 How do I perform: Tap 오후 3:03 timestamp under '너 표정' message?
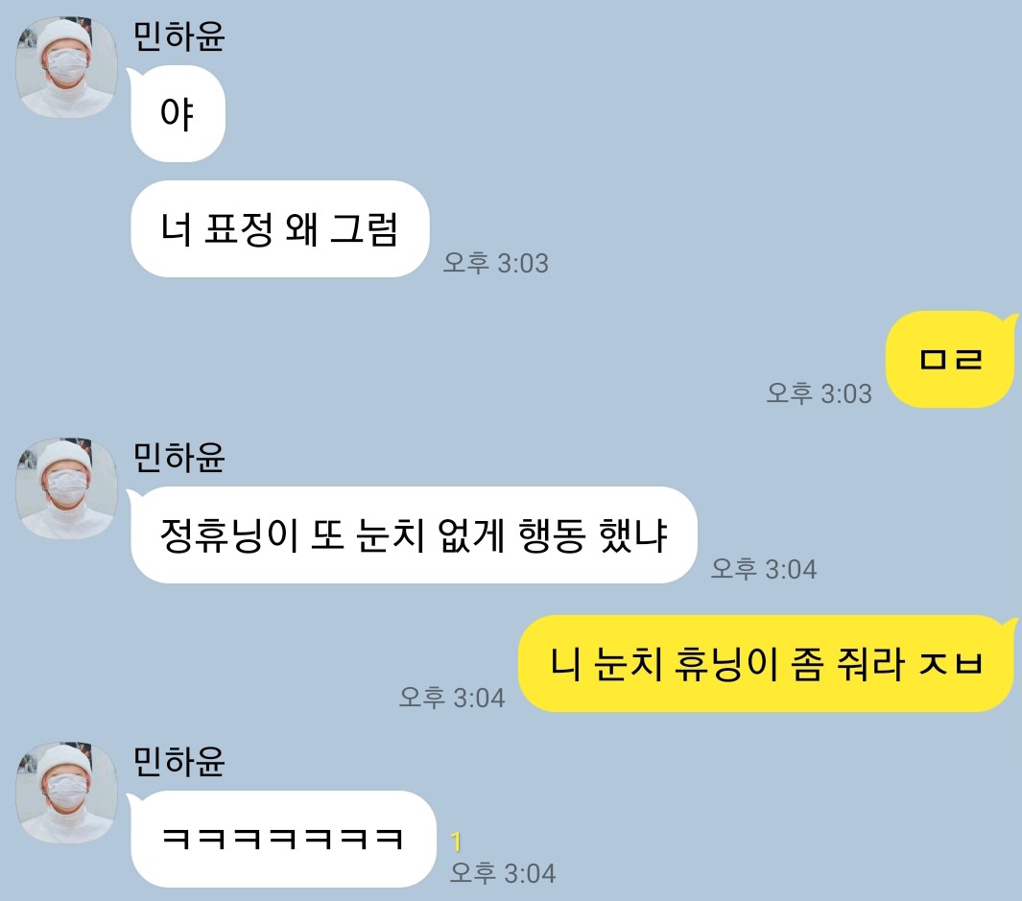coord(496,263)
